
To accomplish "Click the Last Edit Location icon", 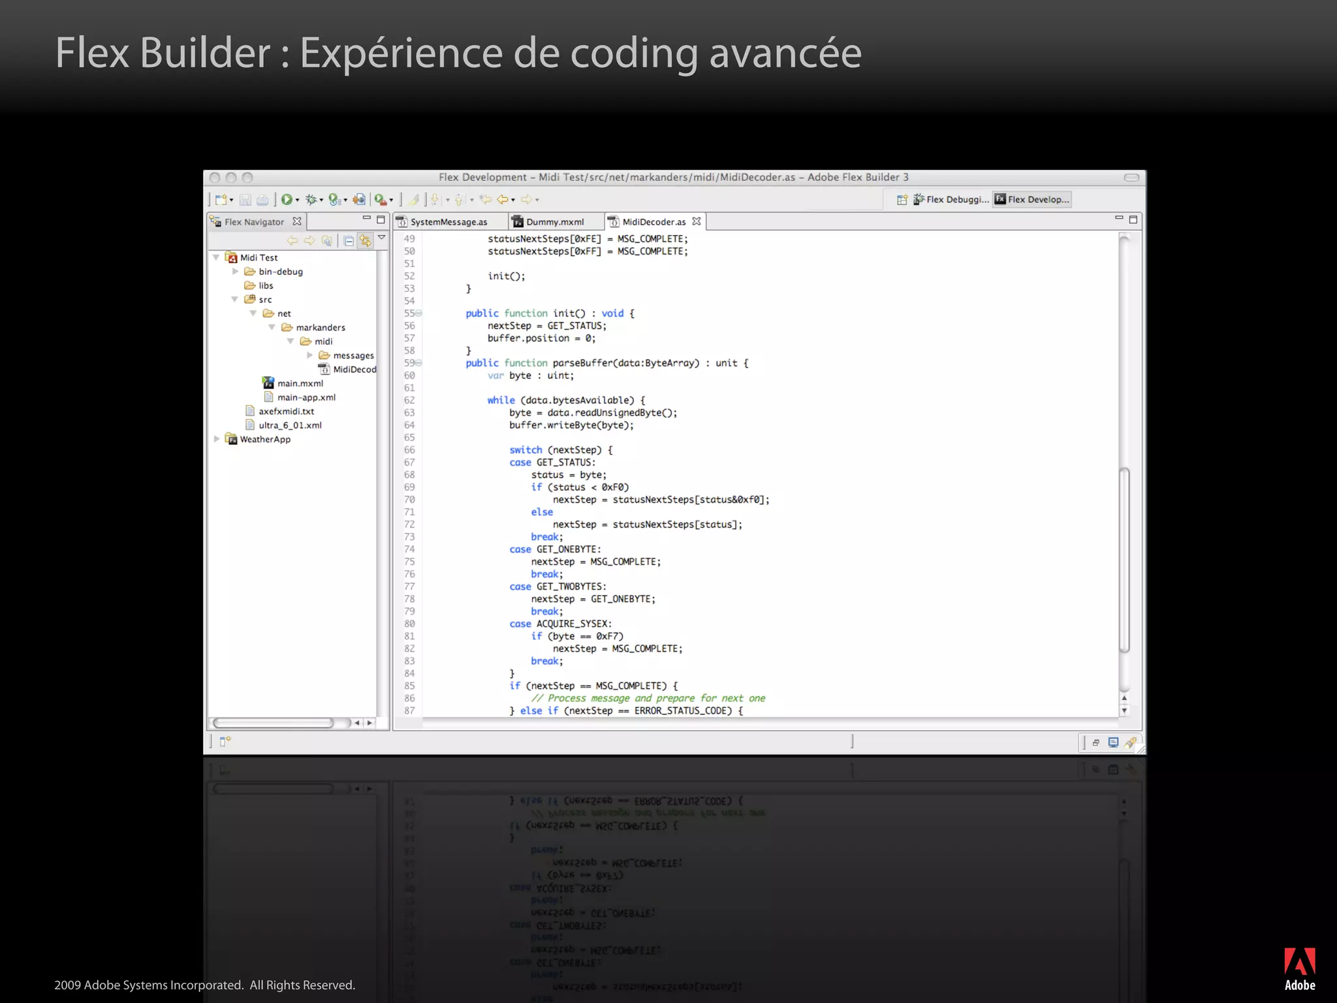I will [485, 200].
